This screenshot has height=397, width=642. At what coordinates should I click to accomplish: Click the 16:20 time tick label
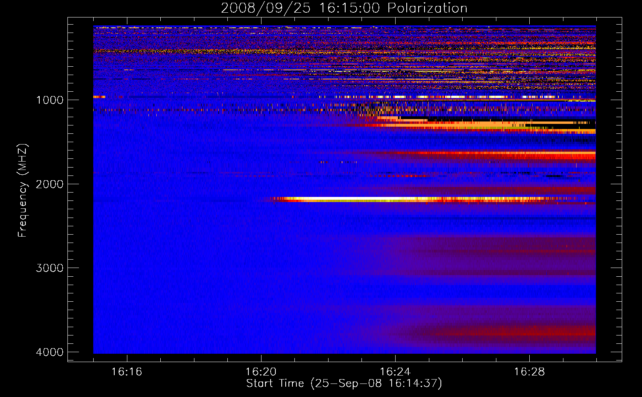click(x=261, y=372)
